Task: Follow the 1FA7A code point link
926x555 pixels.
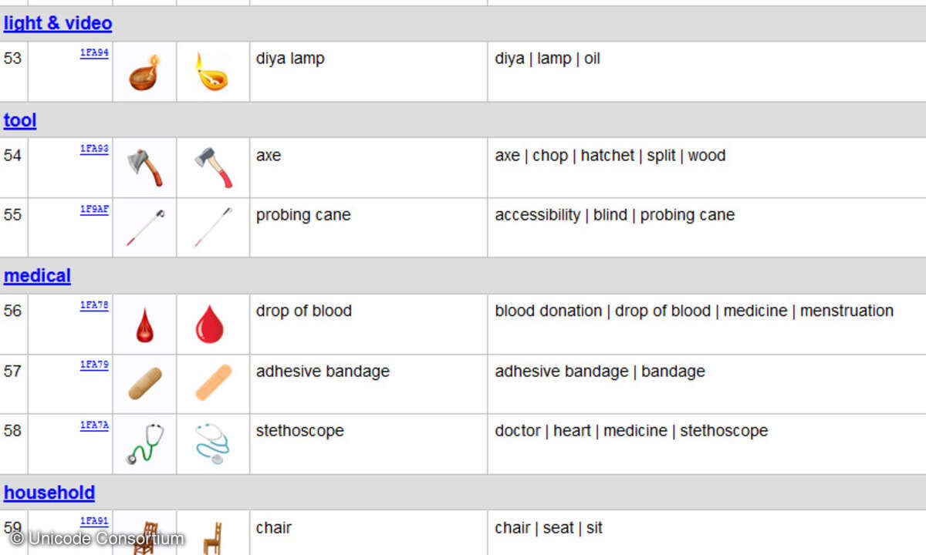Action: [x=94, y=425]
